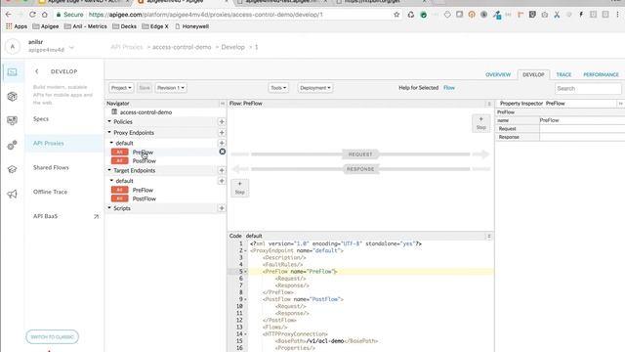
Task: Focus the Search input field
Action: click(x=588, y=88)
